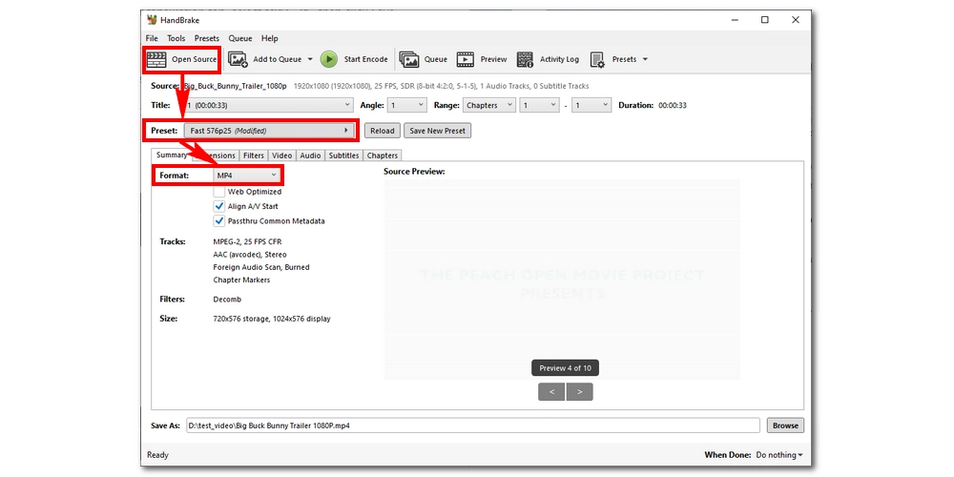The width and height of the screenshot is (954, 477).
Task: Click the Presets gear-page icon
Action: [x=597, y=59]
